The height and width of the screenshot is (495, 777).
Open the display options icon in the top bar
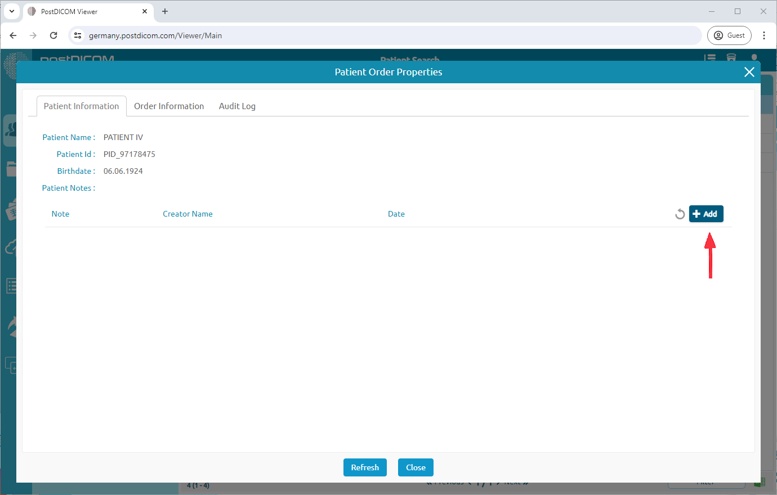click(x=710, y=58)
